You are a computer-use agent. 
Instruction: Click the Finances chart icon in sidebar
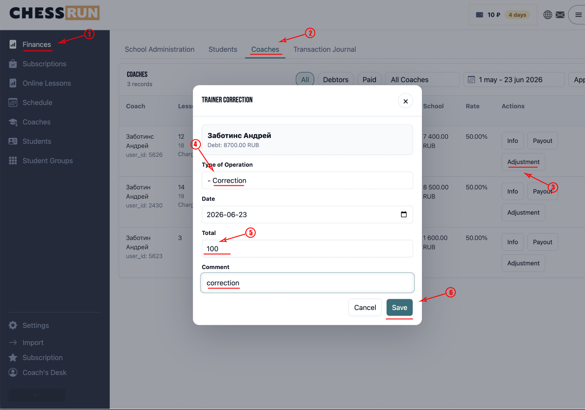pos(13,44)
